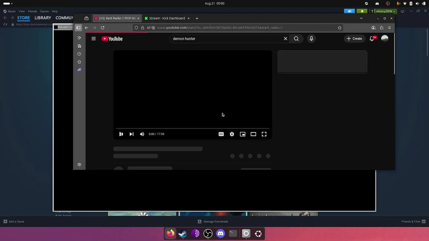Screen dimensions: 429x241
Task: Open the Games menu in Steam
Action: click(x=44, y=11)
